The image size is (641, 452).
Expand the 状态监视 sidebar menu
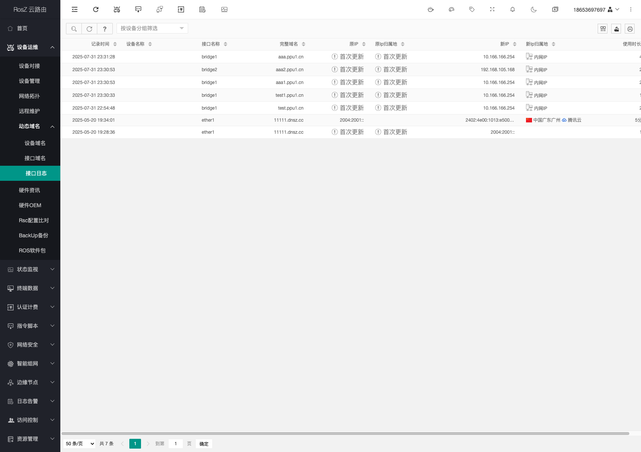click(x=30, y=269)
